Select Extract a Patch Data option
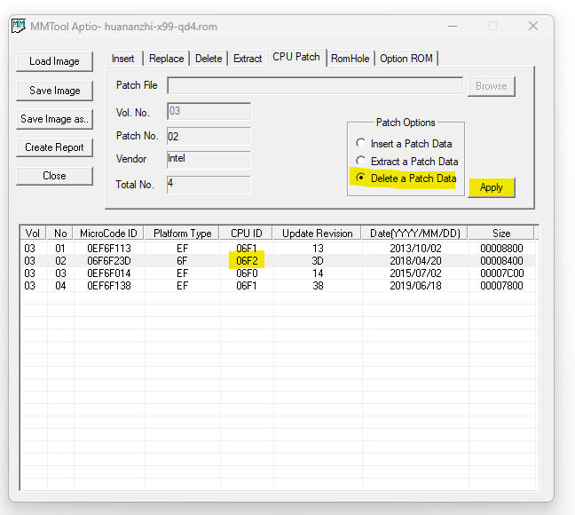This screenshot has width=575, height=515. 360,162
